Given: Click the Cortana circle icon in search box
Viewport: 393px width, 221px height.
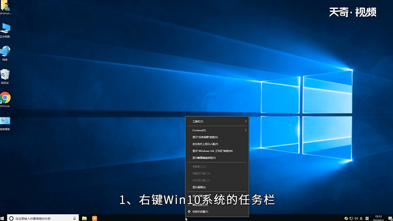Looking at the screenshot, I should pyautogui.click(x=11, y=219).
